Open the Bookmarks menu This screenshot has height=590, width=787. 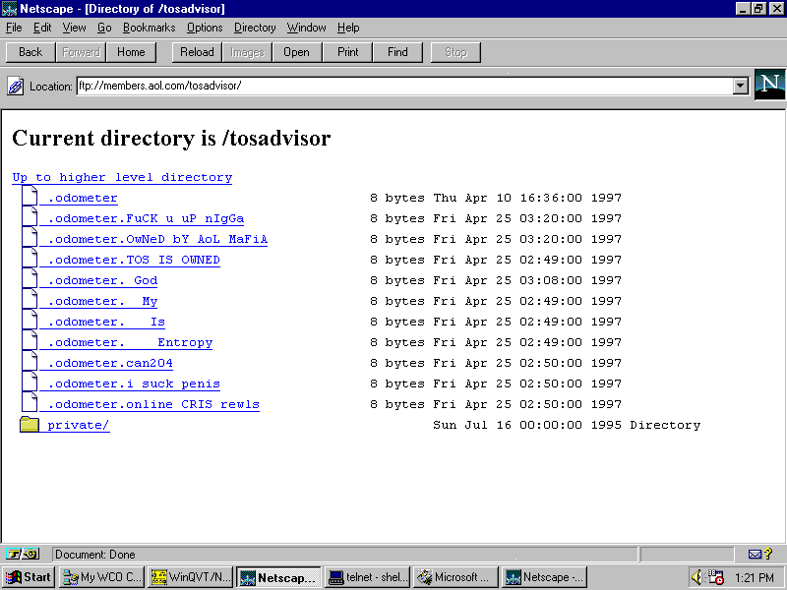click(x=150, y=28)
